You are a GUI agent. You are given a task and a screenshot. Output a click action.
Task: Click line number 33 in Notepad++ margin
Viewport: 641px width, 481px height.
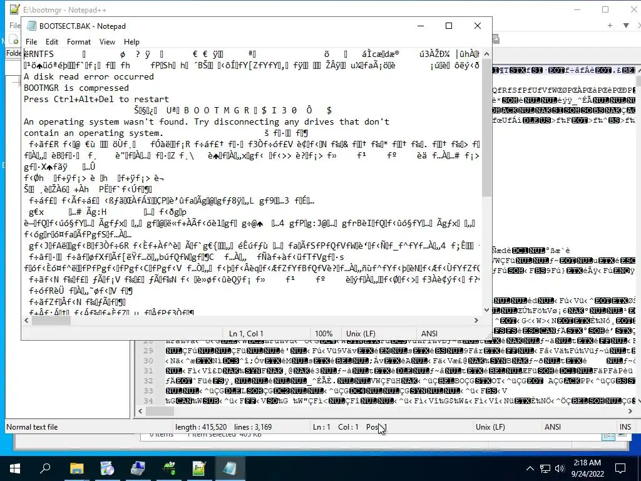point(148,391)
